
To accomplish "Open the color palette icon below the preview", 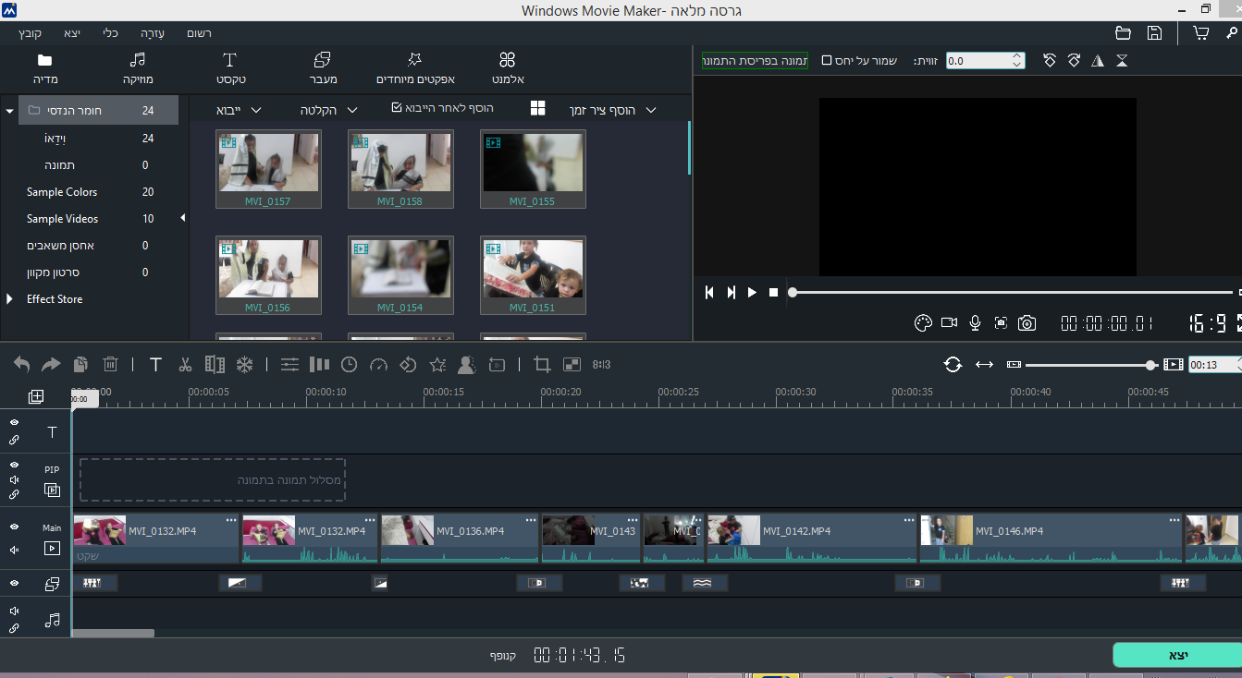I will (x=922, y=322).
